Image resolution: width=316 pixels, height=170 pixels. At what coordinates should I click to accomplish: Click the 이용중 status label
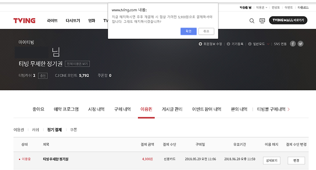coord(26,159)
